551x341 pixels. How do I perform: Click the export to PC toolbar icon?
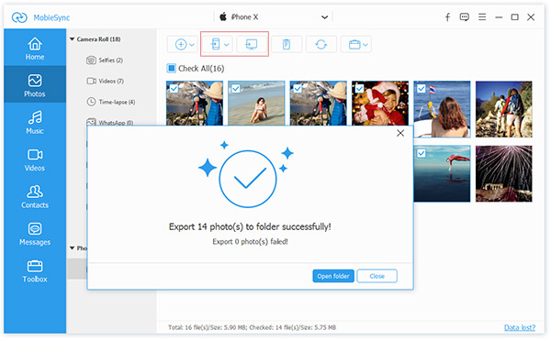251,44
